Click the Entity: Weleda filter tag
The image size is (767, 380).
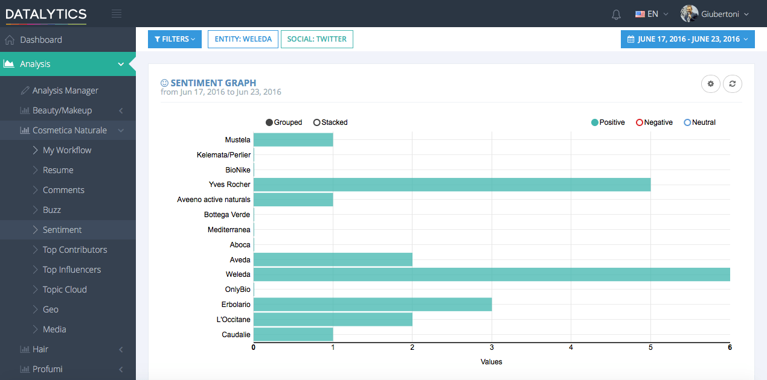[x=243, y=39]
